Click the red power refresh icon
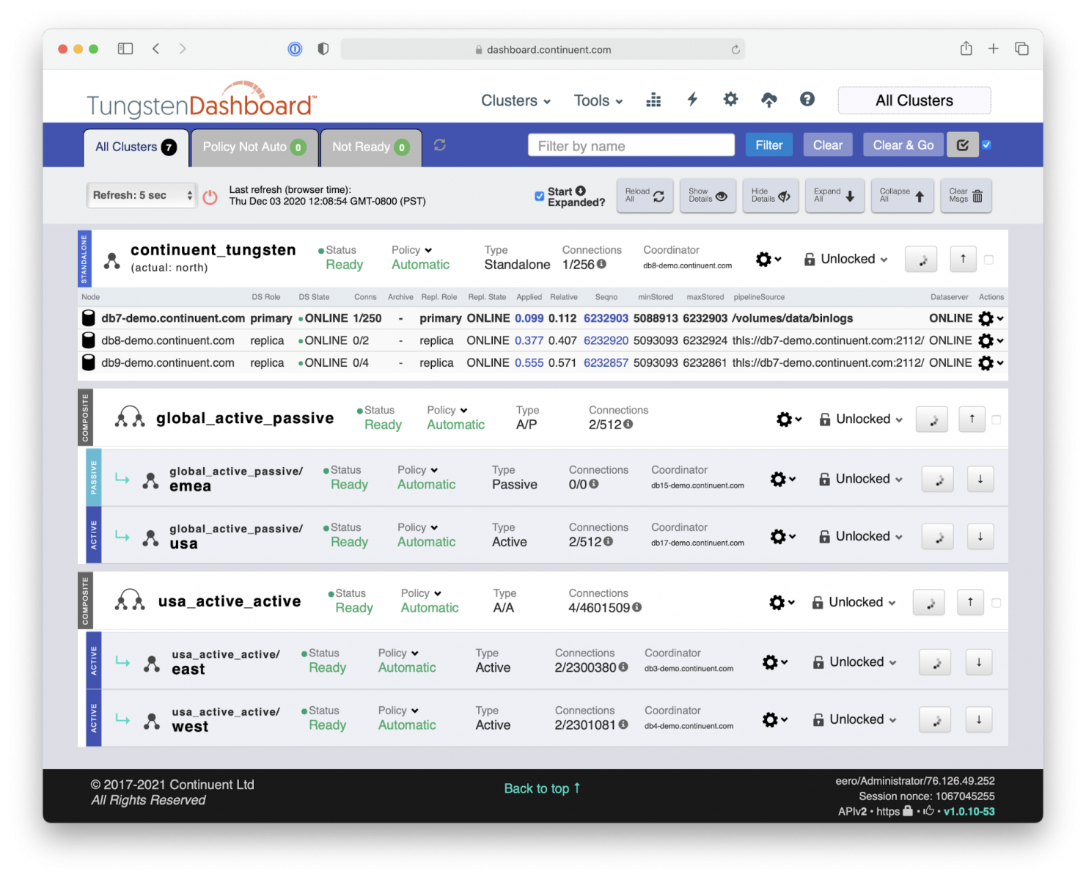Image resolution: width=1086 pixels, height=880 pixels. click(210, 197)
